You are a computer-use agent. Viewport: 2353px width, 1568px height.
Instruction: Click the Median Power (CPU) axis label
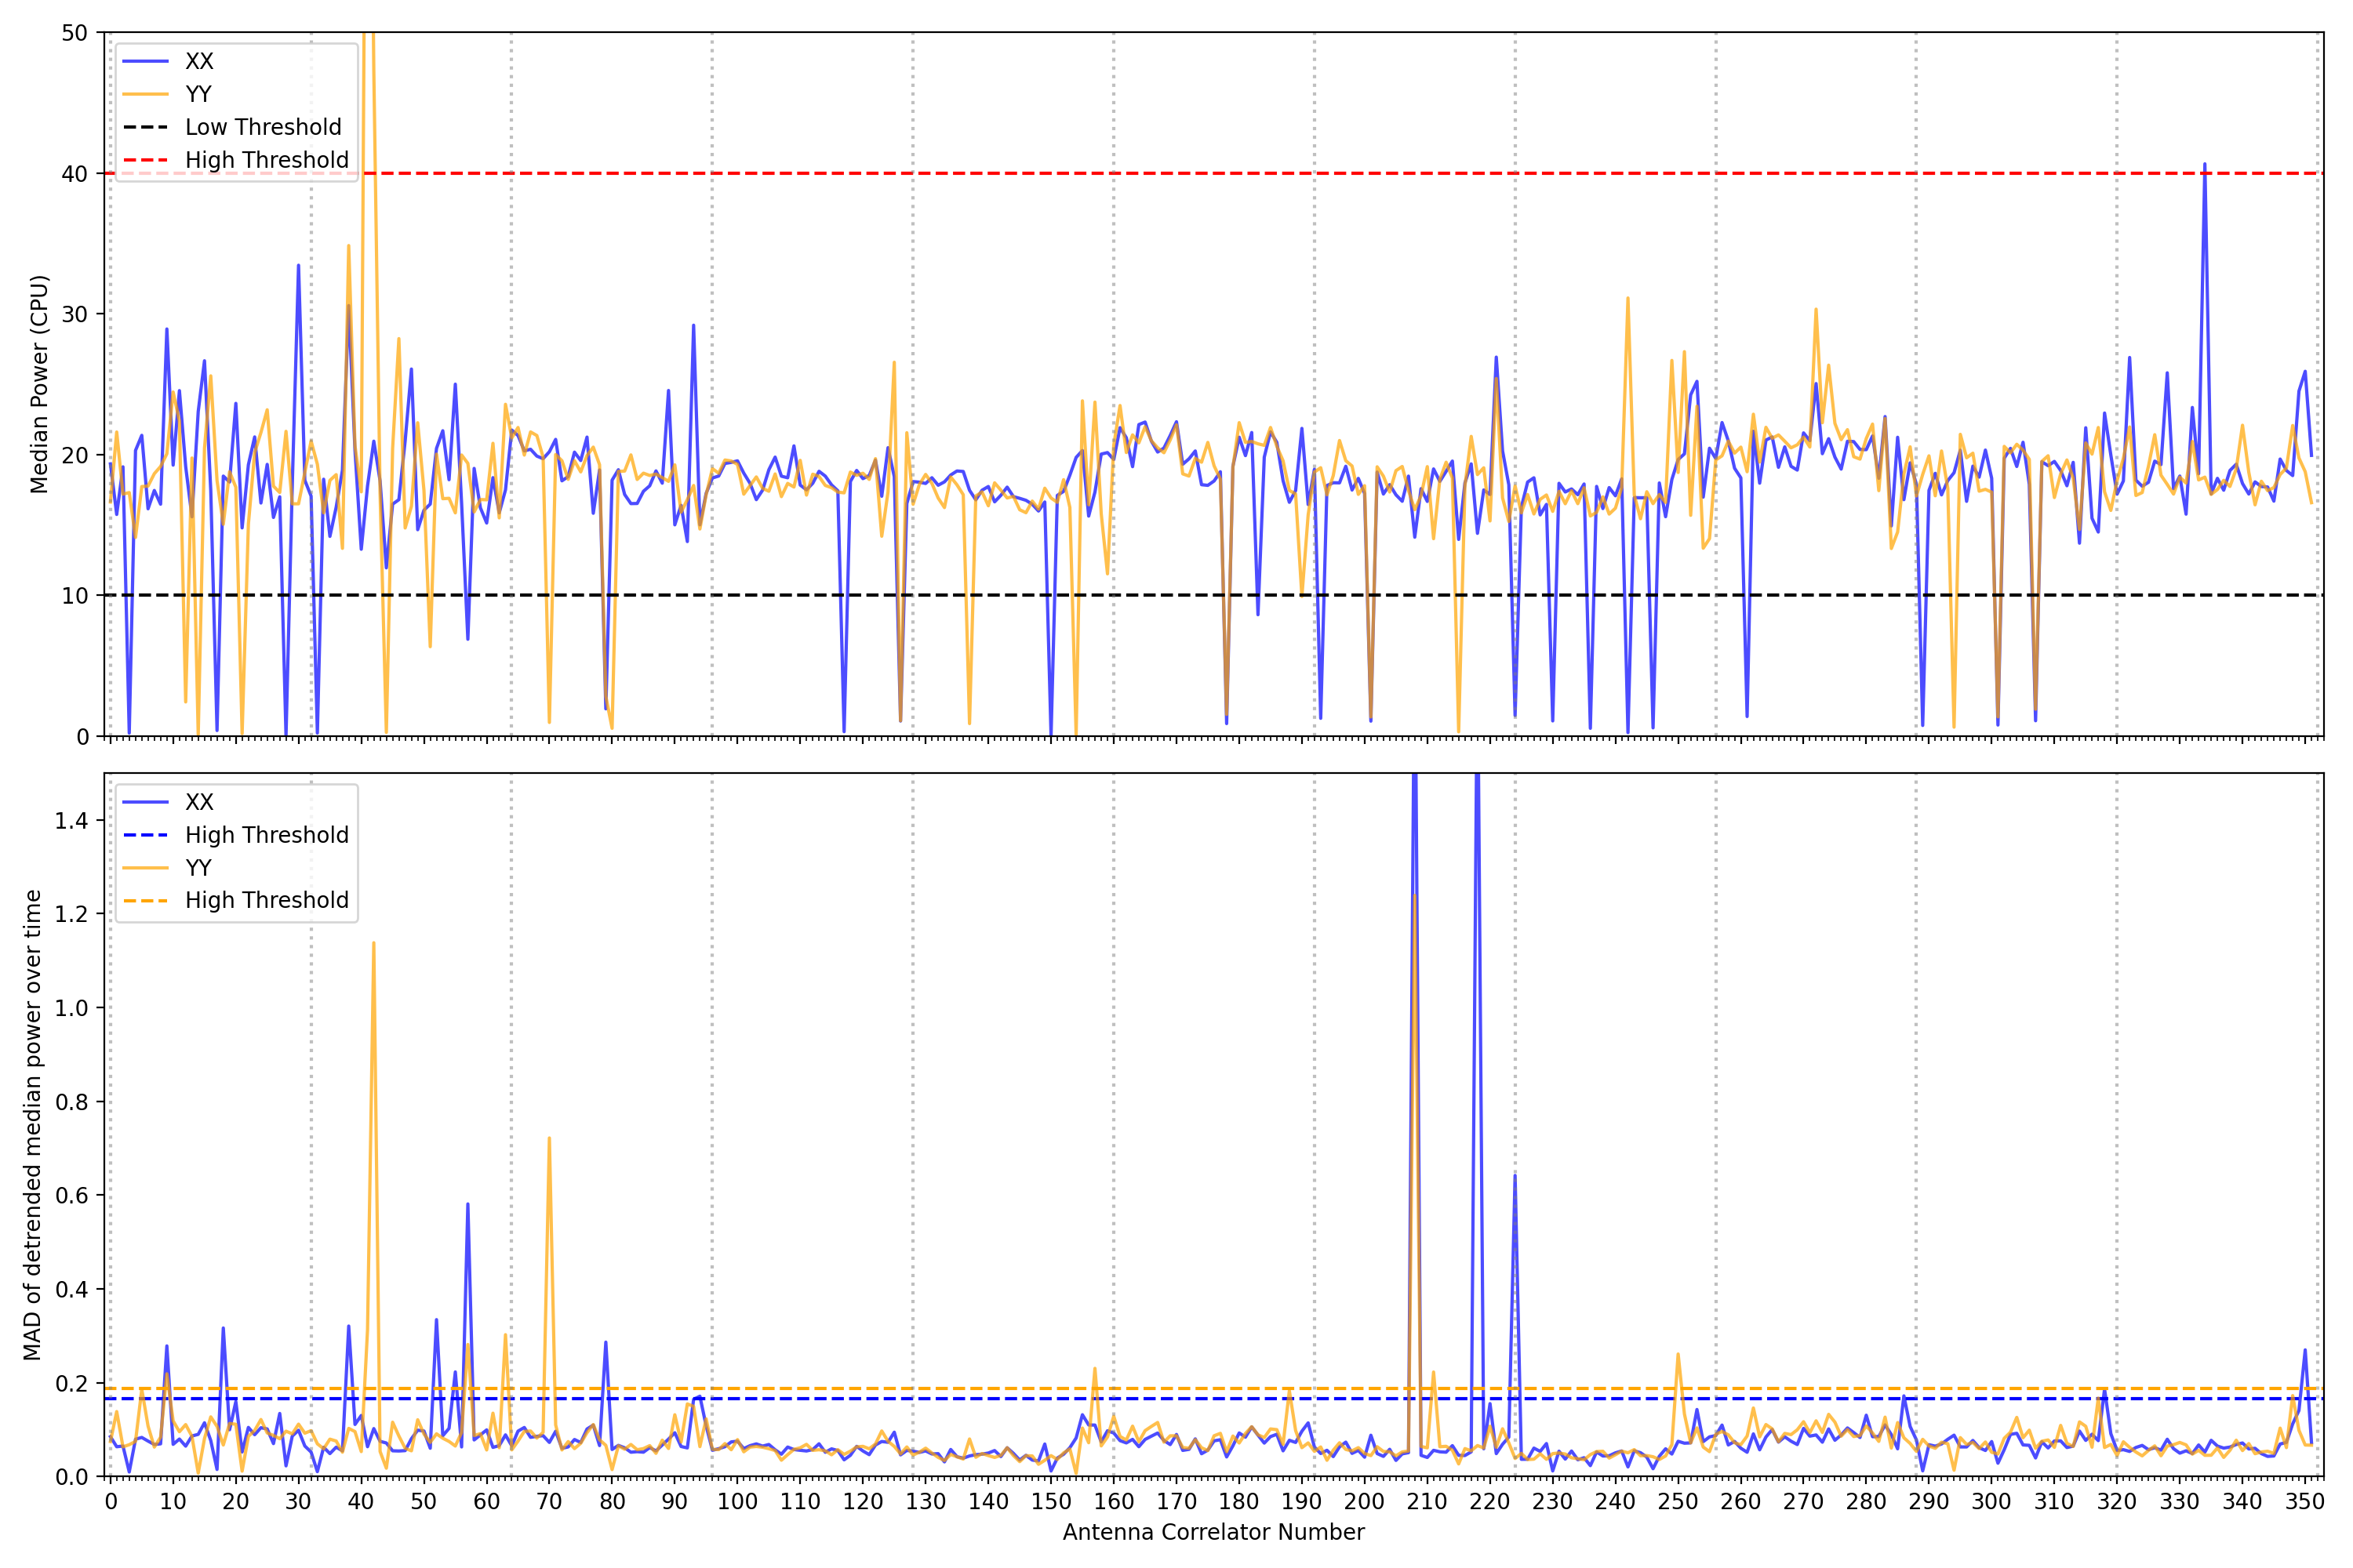(x=39, y=384)
